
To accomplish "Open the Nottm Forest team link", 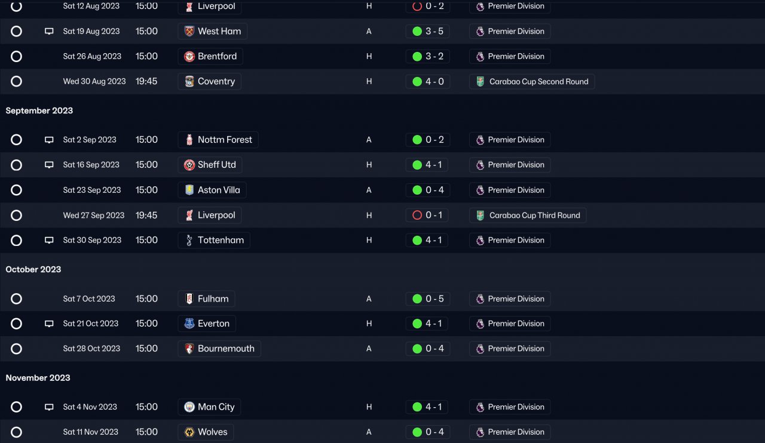I will point(225,140).
